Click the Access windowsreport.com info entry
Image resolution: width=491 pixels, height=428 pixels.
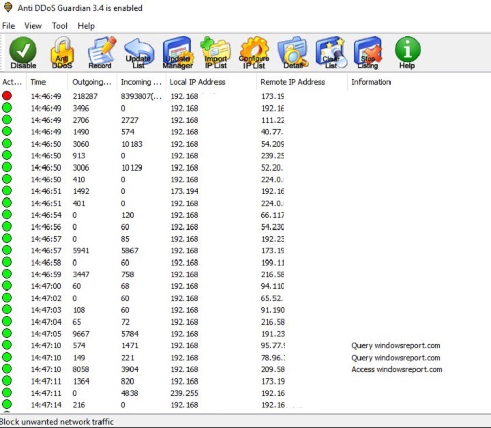tap(397, 369)
